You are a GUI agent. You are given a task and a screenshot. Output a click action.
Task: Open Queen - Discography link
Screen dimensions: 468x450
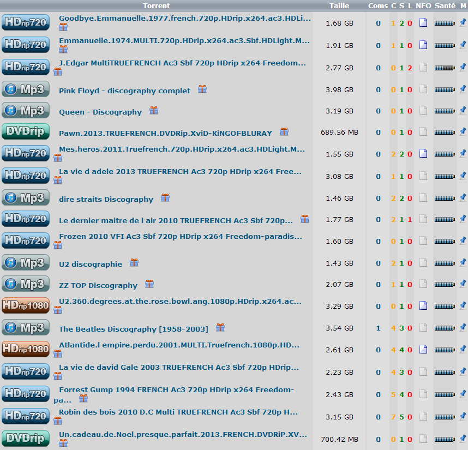pos(100,112)
